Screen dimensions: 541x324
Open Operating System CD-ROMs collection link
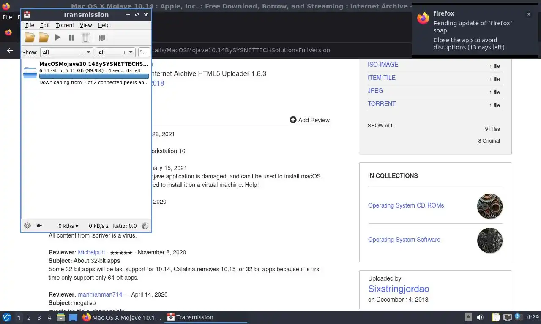click(x=406, y=205)
